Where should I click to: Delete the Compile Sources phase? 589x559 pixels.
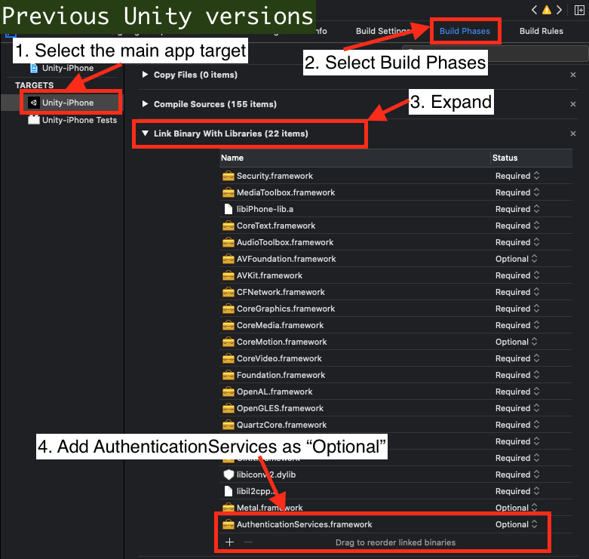(573, 104)
